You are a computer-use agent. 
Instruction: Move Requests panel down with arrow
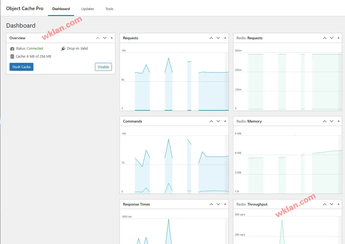coord(218,38)
